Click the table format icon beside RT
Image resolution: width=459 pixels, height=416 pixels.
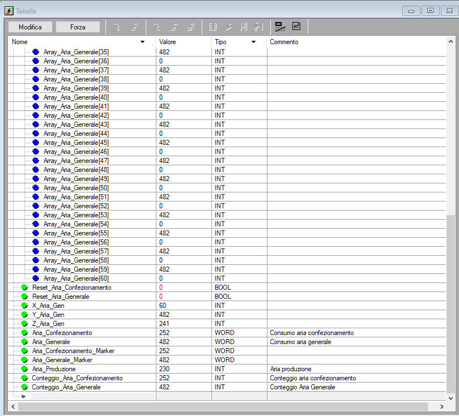click(280, 26)
